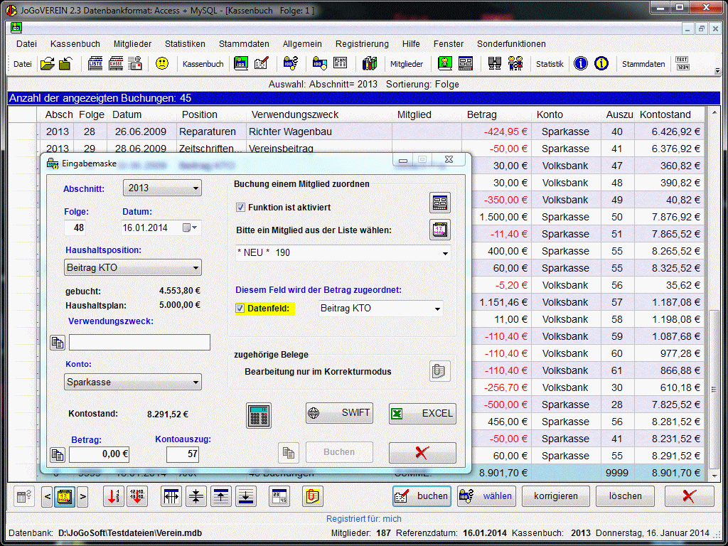Image resolution: width=728 pixels, height=546 pixels.
Task: Click the 17. MAI calendar icon in the bottom toolbar
Action: [x=65, y=496]
